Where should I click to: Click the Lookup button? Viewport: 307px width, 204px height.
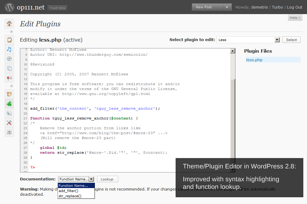point(107,179)
